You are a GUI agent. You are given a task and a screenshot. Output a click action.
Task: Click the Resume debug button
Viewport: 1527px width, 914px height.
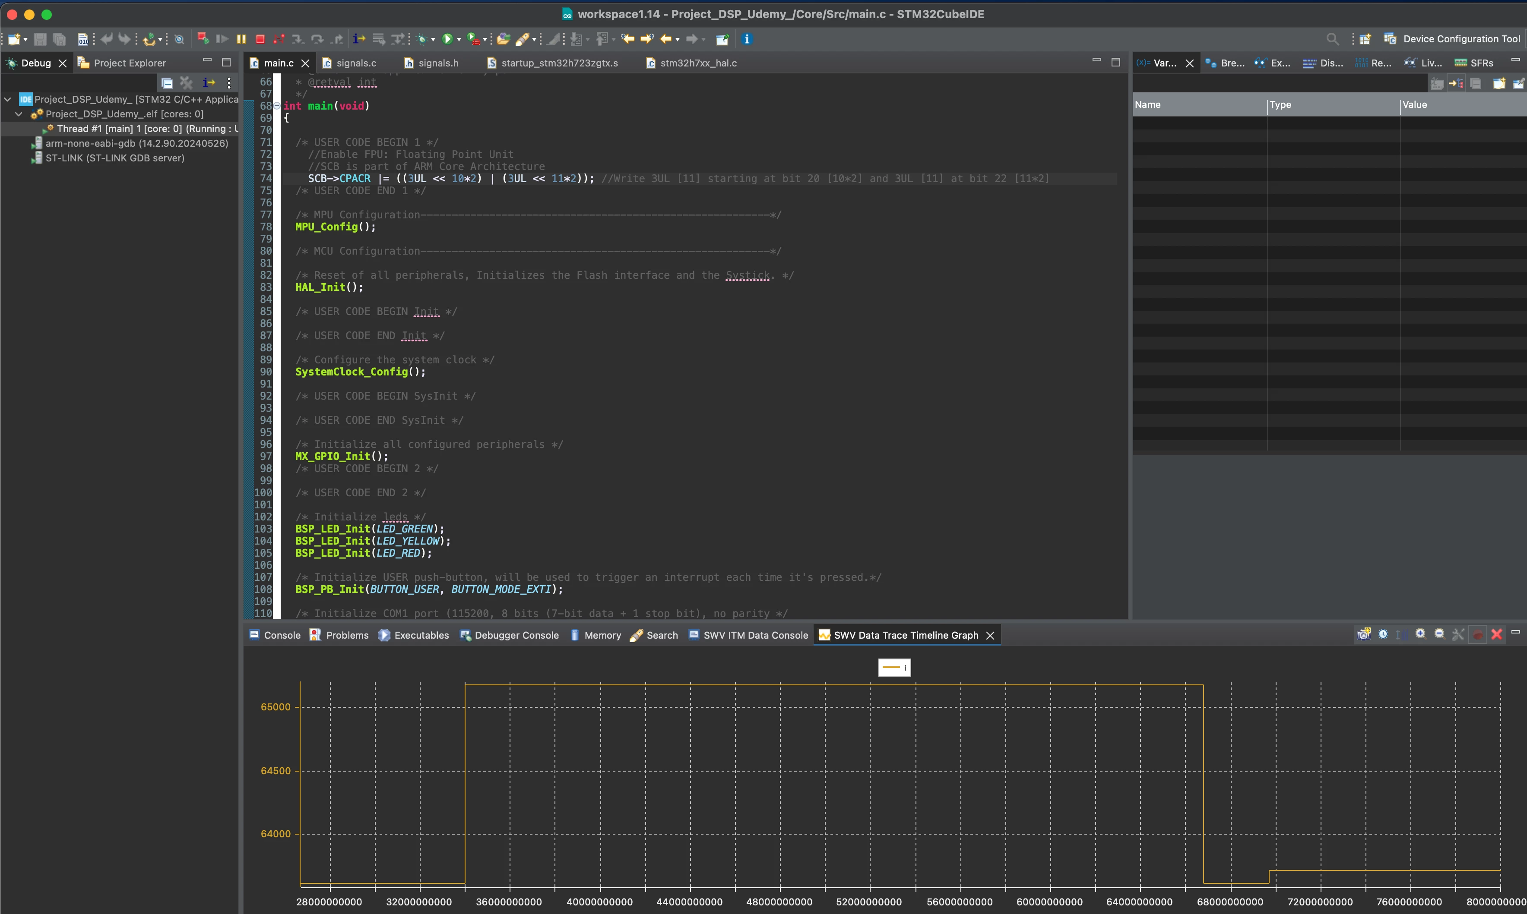(222, 39)
